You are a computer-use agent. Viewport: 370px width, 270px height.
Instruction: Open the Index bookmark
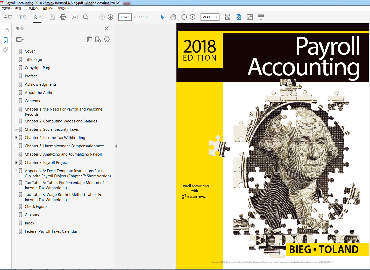(30, 223)
